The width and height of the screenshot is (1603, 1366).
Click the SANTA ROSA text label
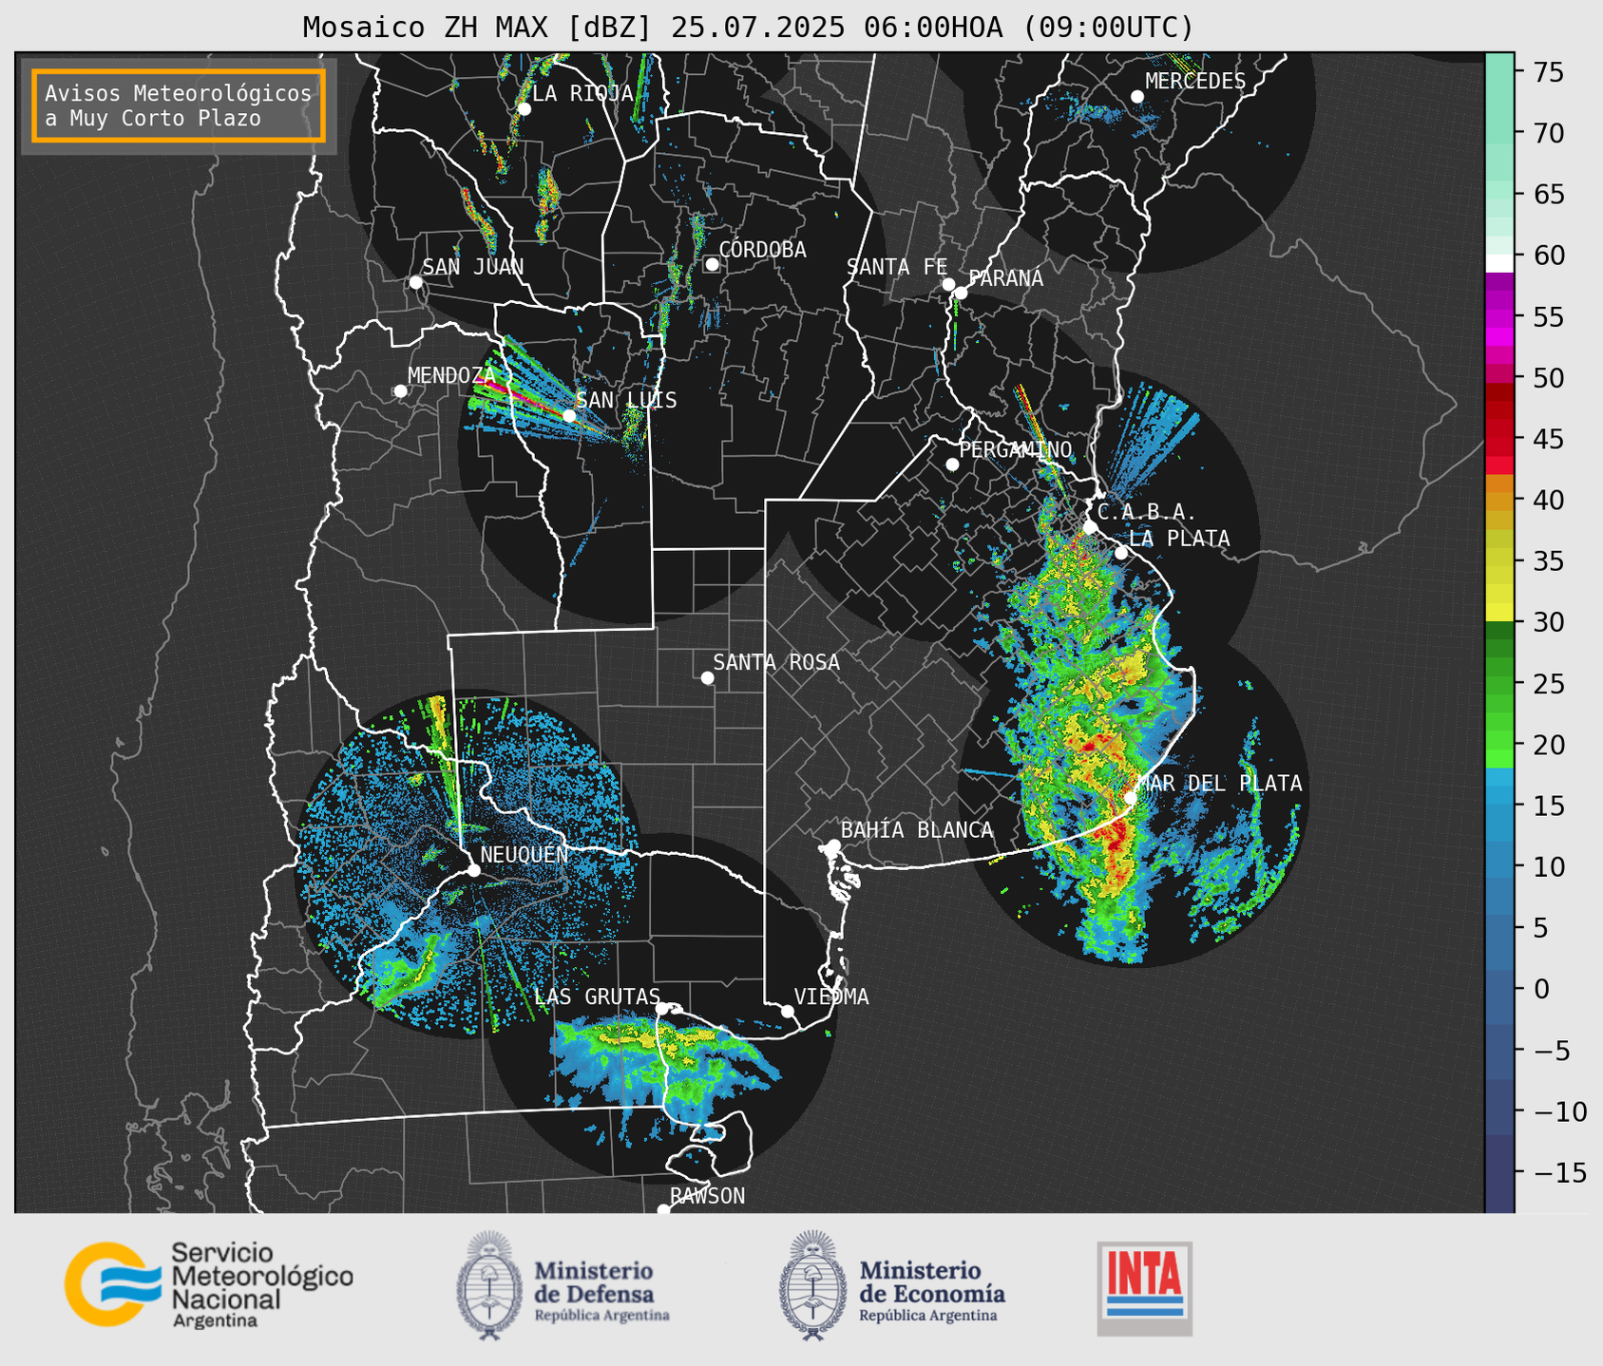pos(776,662)
